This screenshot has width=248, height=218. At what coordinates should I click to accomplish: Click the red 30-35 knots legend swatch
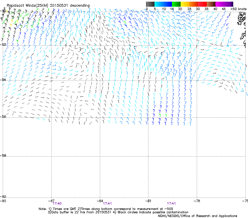pos(202,4)
